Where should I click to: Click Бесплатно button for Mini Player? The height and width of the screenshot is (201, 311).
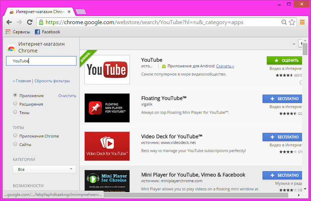click(x=282, y=175)
